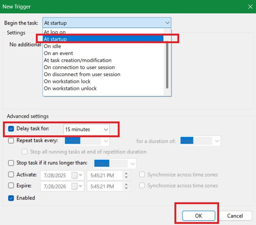
Task: Toggle Stop task if it runs longer than
Action: point(11,163)
